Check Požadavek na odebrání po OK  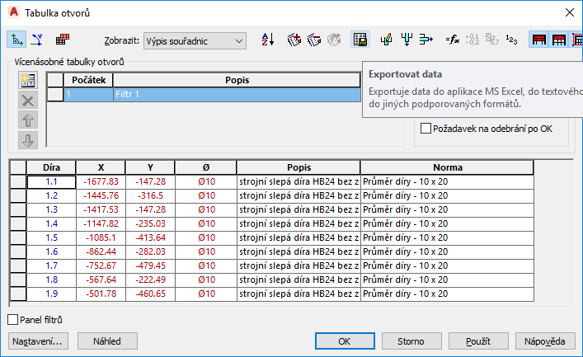pyautogui.click(x=426, y=129)
